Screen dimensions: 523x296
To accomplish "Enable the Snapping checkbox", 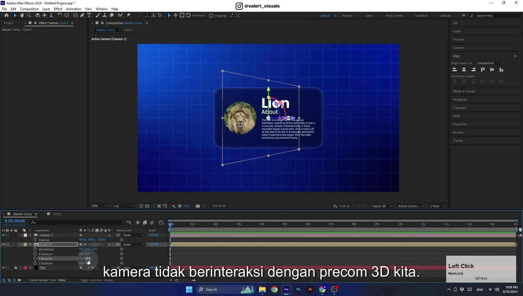I will [x=211, y=16].
